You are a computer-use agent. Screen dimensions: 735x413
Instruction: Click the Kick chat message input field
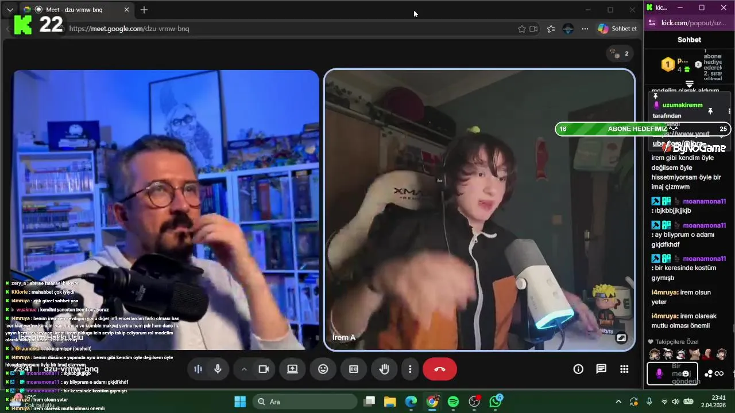672,373
